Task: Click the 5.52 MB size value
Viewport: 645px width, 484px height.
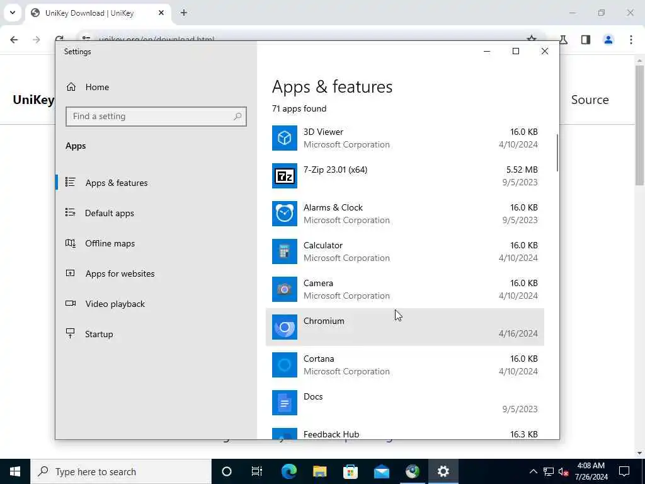Action: (x=522, y=170)
